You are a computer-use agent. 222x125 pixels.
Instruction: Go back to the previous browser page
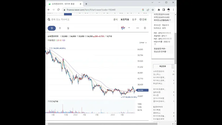(49, 10)
